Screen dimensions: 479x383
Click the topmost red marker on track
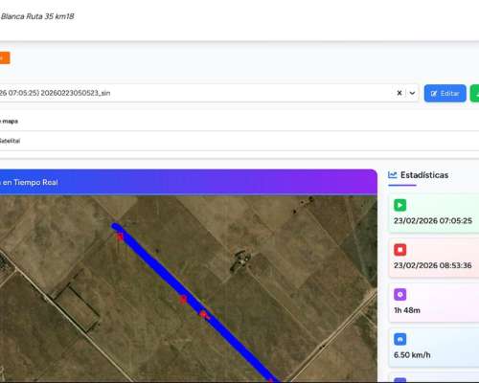click(120, 237)
